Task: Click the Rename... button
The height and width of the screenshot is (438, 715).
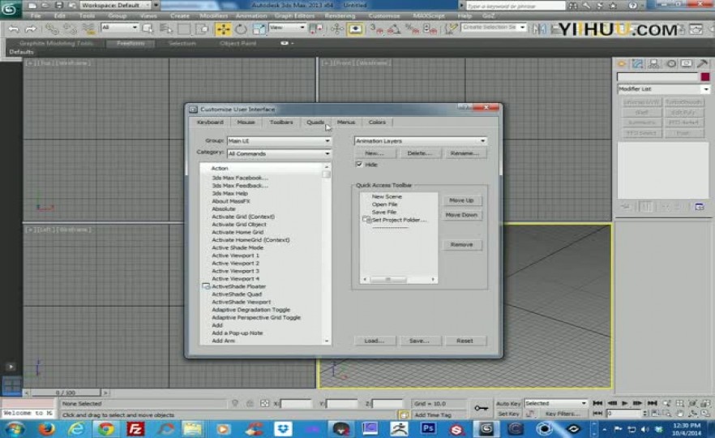Action: [465, 153]
